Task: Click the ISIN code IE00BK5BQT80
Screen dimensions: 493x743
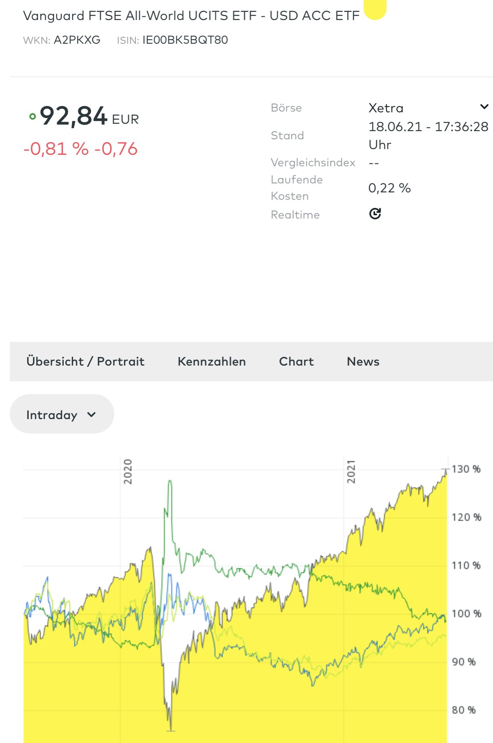Action: 185,40
